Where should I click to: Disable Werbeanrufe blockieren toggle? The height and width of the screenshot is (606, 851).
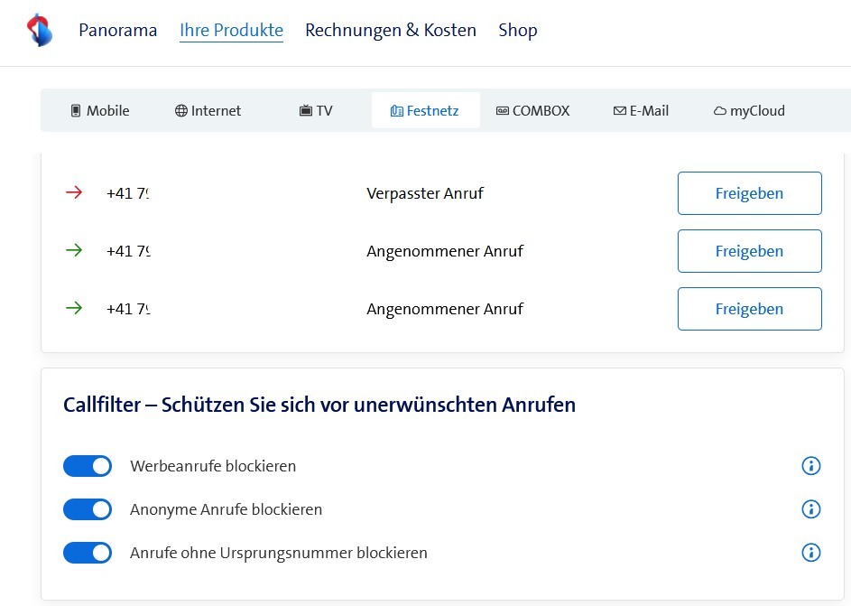(88, 466)
